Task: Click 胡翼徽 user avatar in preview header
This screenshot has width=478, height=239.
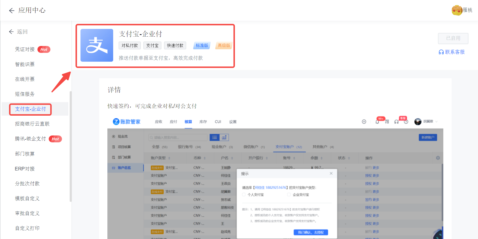Action: coord(418,121)
